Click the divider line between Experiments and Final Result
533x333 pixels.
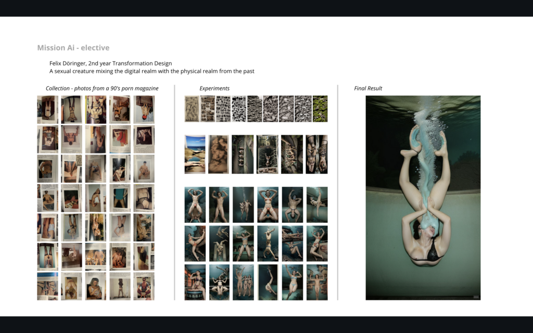click(x=338, y=193)
